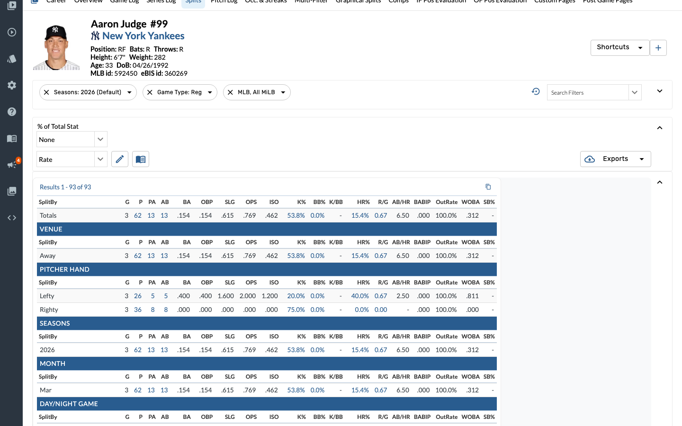Click the Yankees team logo
Image resolution: width=682 pixels, height=426 pixels.
tap(95, 36)
